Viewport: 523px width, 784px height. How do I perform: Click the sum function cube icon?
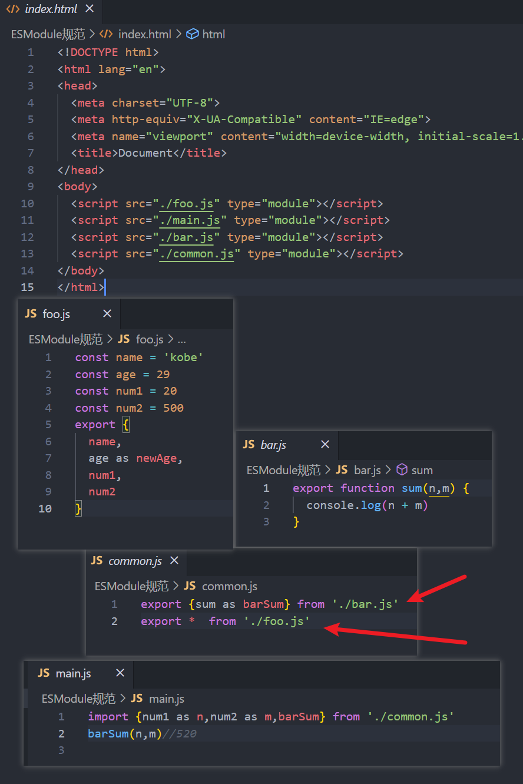(x=402, y=470)
